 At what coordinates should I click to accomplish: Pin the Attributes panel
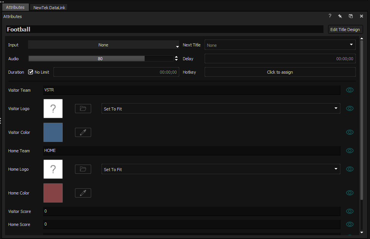point(340,16)
